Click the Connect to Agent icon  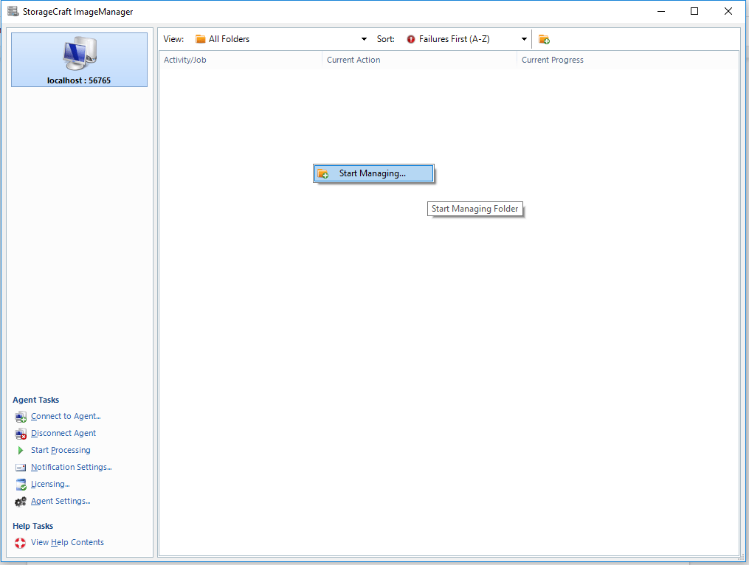[x=20, y=416]
